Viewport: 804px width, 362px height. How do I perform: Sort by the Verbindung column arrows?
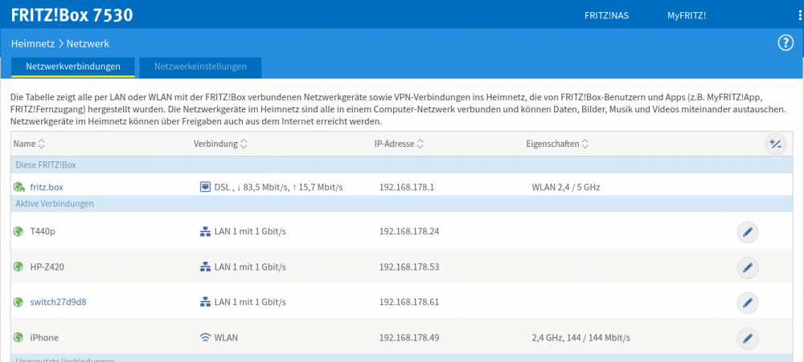(244, 144)
